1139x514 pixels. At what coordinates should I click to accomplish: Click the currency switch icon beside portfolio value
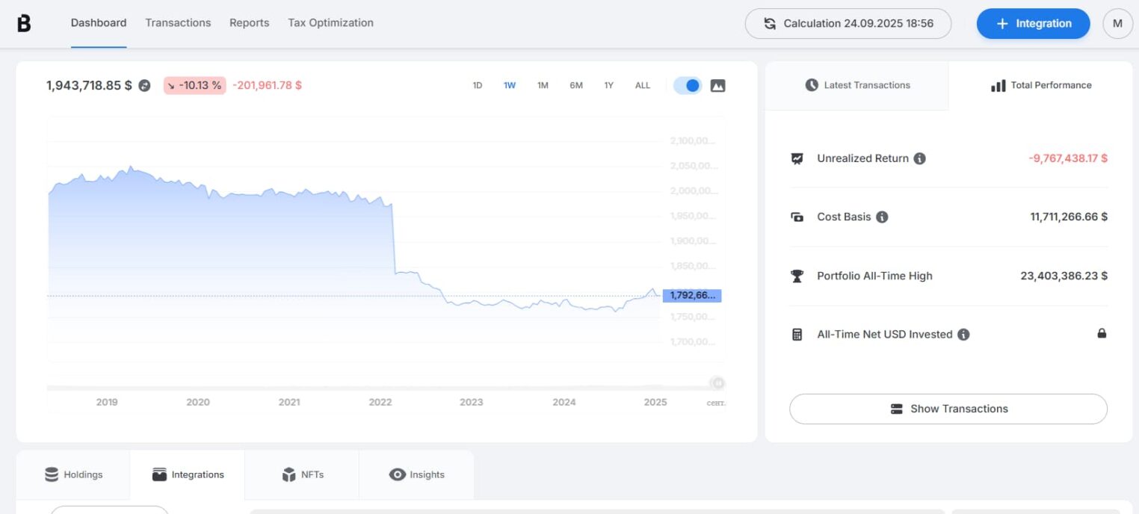[x=145, y=86]
